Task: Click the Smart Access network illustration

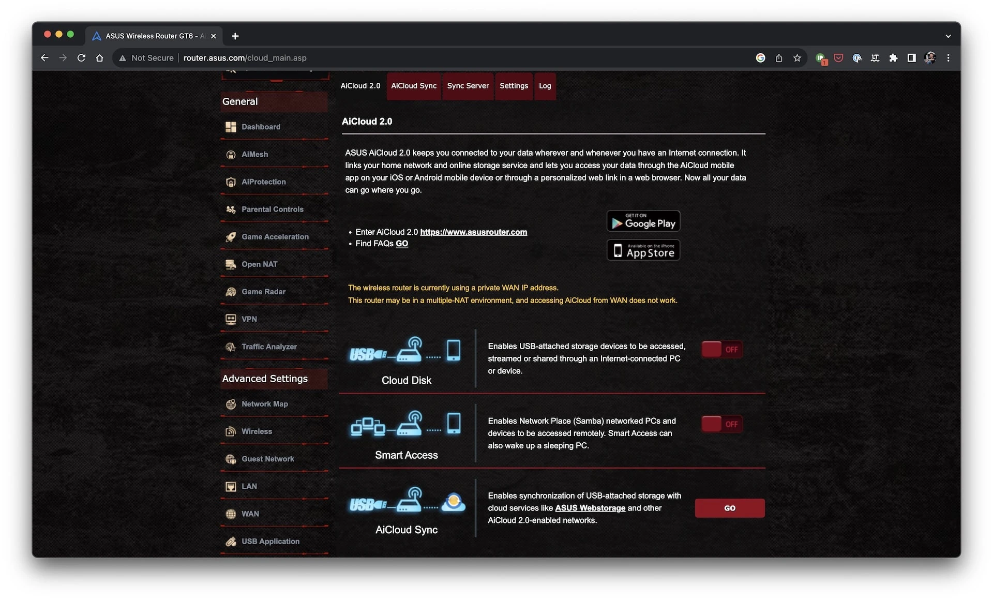Action: coord(405,424)
